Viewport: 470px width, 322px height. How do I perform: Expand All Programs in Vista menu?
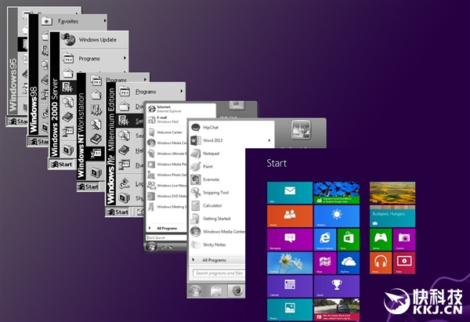click(x=167, y=229)
